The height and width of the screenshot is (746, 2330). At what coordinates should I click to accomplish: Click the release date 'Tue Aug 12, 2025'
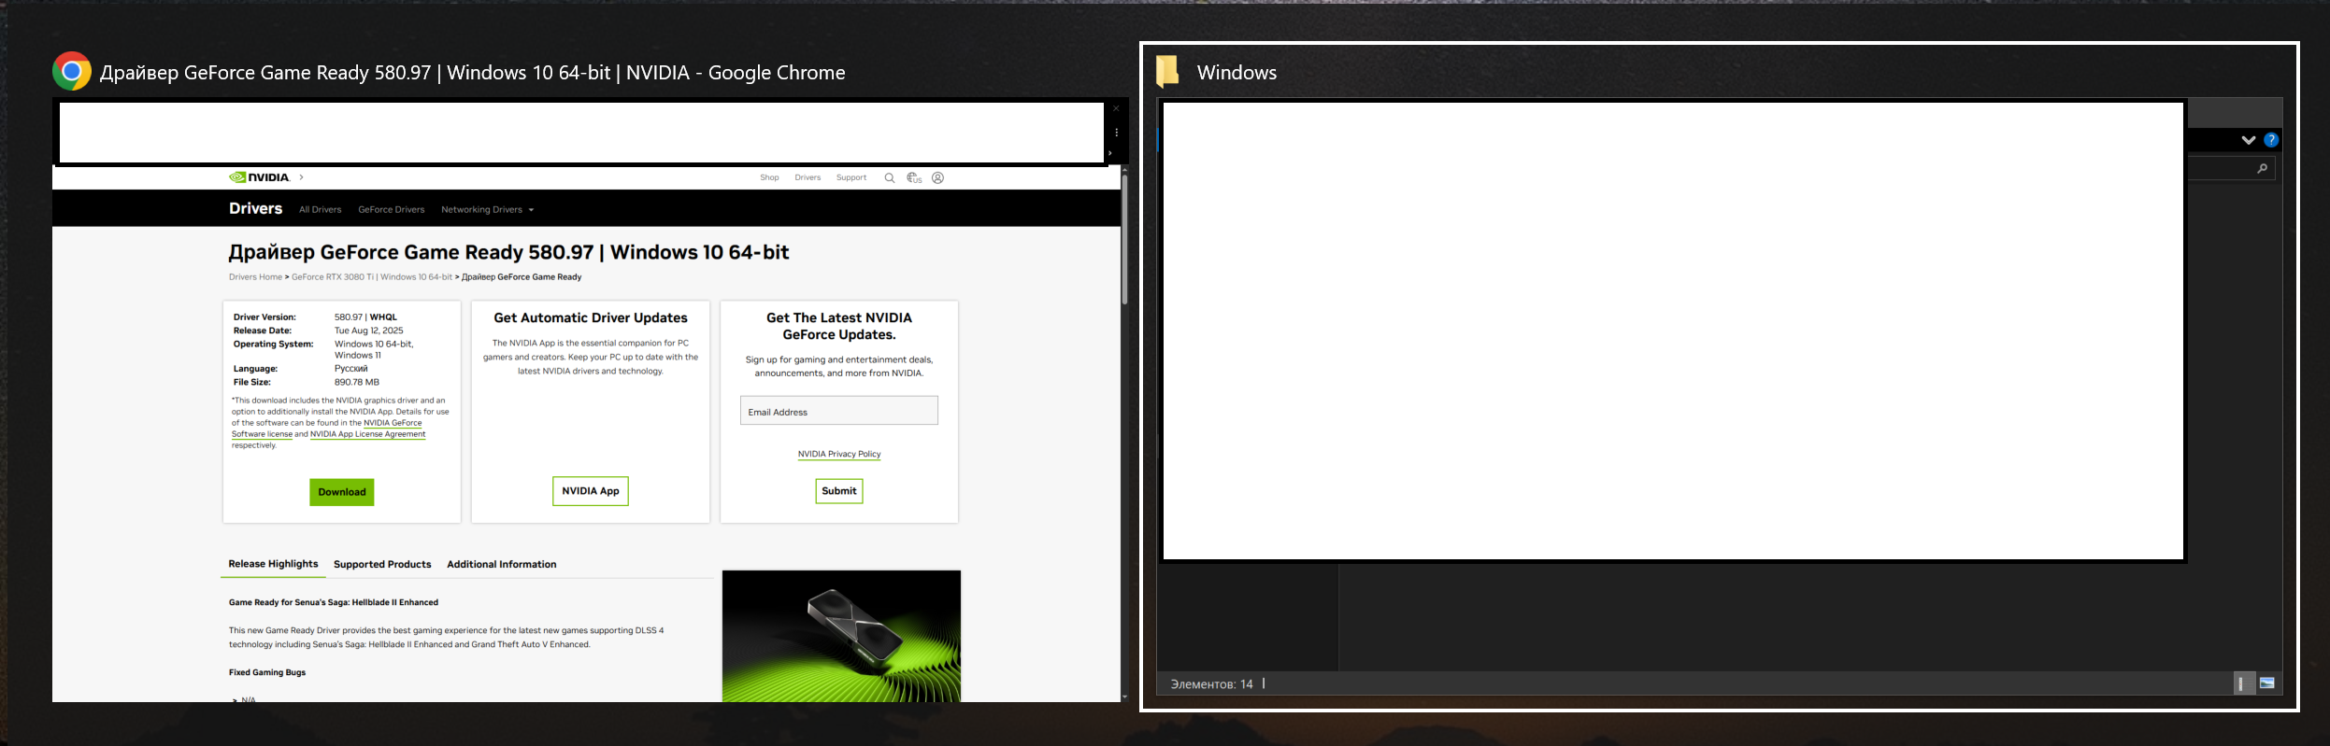[x=369, y=331]
